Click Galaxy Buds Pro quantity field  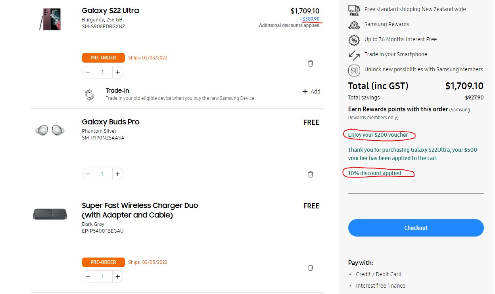tap(103, 174)
